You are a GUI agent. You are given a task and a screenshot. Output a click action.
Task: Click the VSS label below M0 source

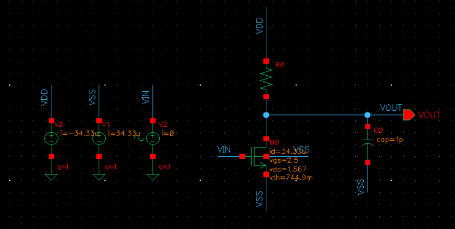click(260, 199)
